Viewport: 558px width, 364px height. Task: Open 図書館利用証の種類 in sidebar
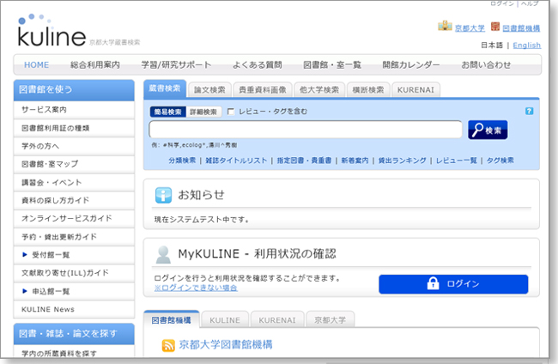pos(74,128)
